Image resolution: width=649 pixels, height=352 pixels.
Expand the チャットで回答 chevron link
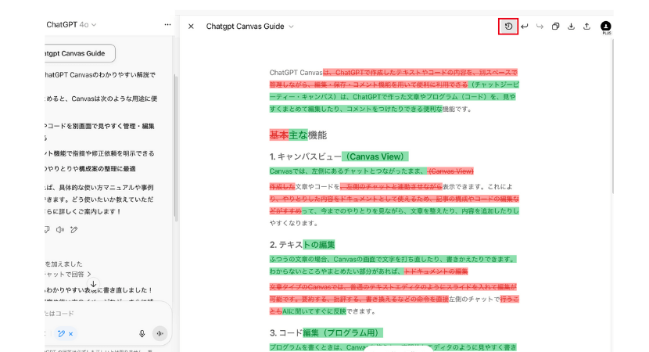point(89,274)
